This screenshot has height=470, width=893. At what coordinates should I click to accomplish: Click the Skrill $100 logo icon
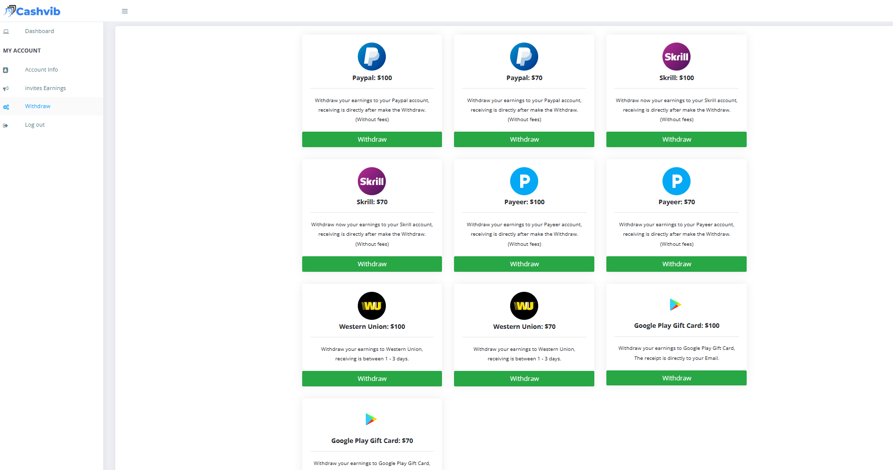[x=676, y=57]
